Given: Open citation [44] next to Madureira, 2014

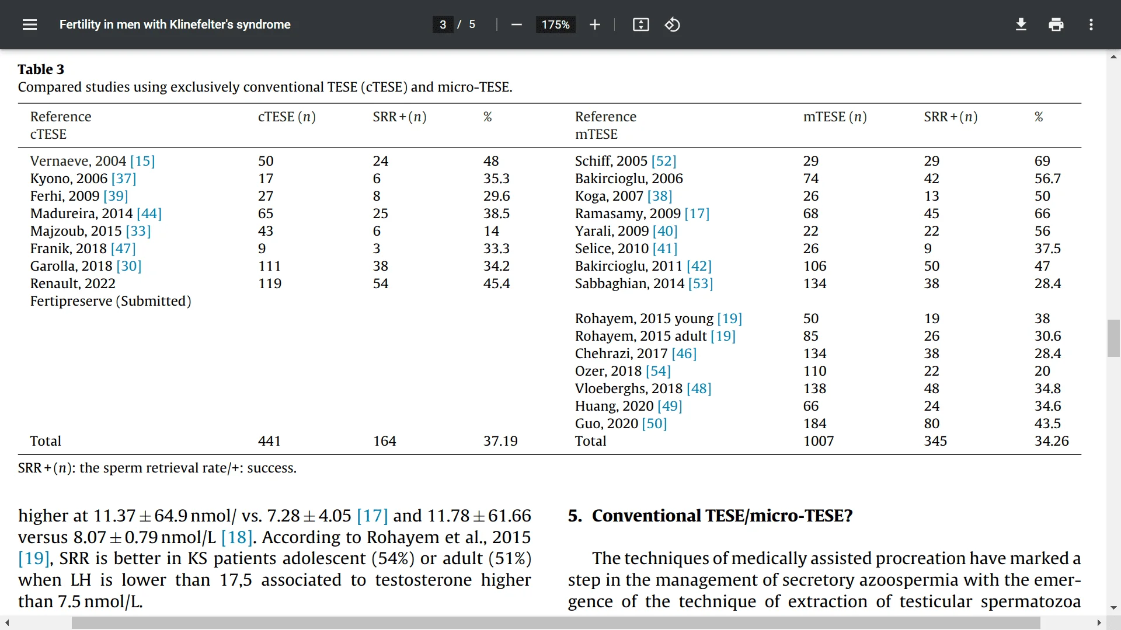Looking at the screenshot, I should (149, 213).
